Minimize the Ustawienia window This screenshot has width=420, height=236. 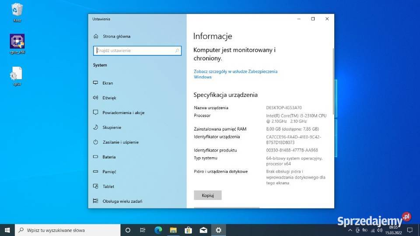point(299,19)
